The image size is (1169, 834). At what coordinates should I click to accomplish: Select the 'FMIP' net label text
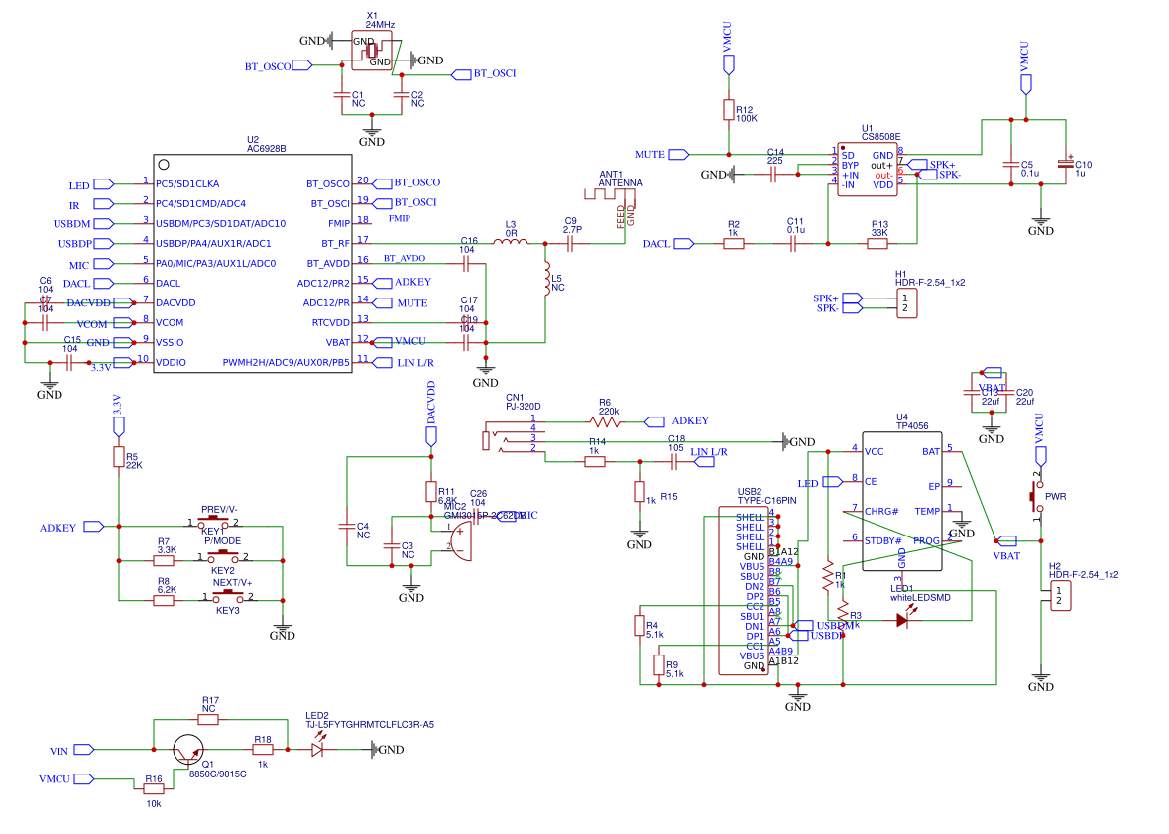[400, 218]
